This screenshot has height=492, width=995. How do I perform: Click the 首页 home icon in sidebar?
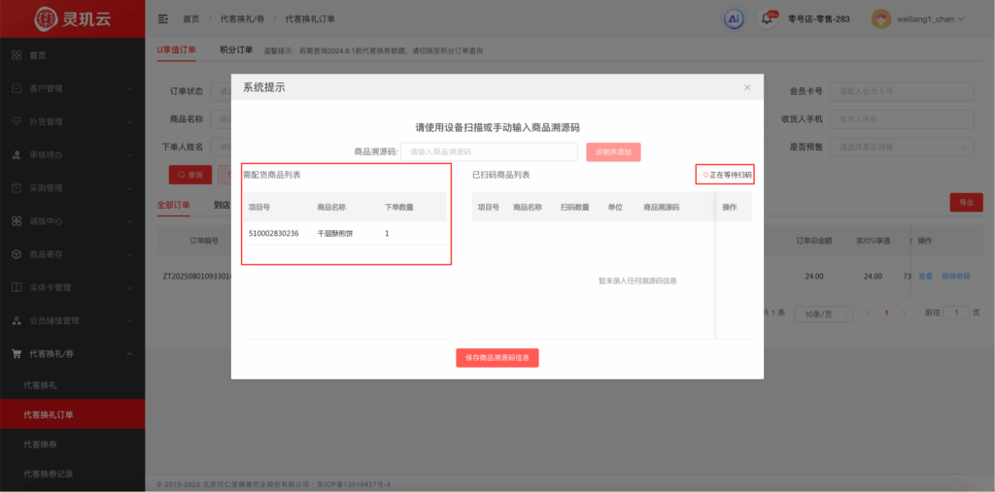point(17,55)
